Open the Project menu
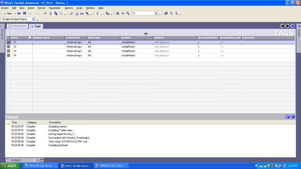Viewport: 301px width, 169px height. (5, 8)
